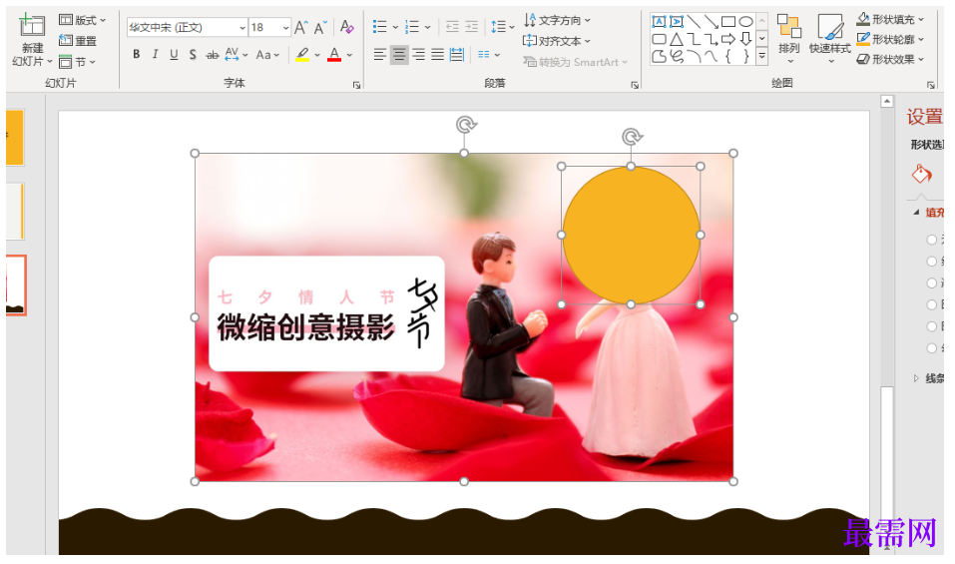Click the Increase Font Size icon
Screen dimensions: 955x564
[300, 27]
